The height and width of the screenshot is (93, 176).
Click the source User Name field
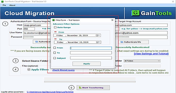(x=37, y=33)
